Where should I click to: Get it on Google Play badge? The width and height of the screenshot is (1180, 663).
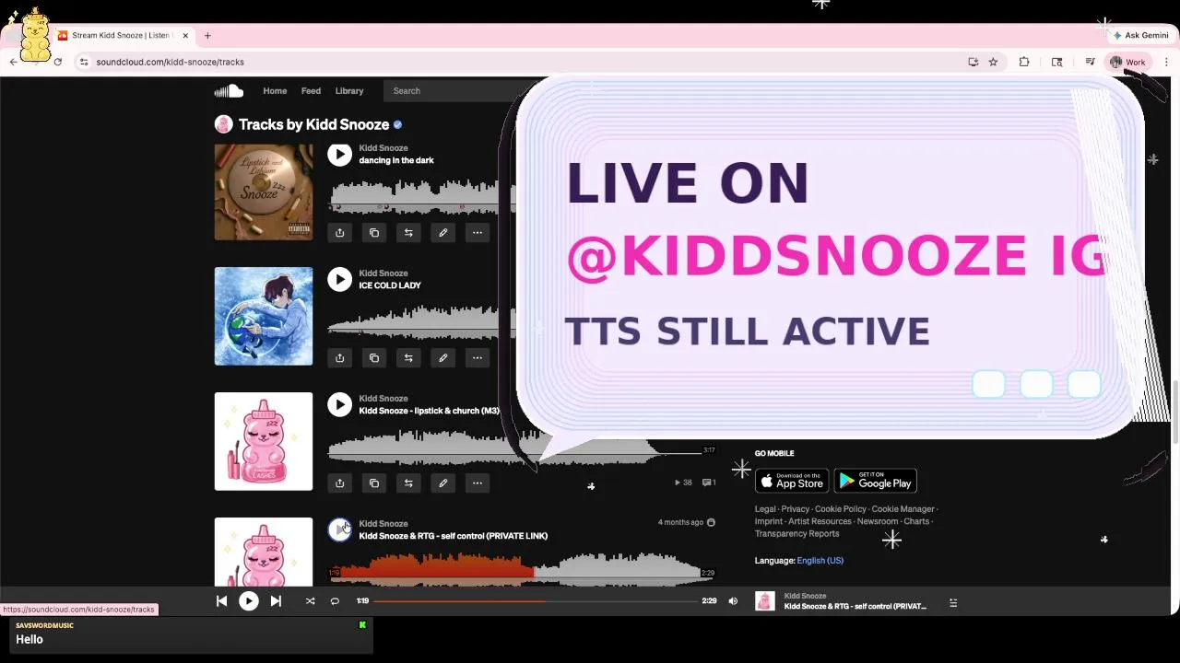(x=875, y=481)
